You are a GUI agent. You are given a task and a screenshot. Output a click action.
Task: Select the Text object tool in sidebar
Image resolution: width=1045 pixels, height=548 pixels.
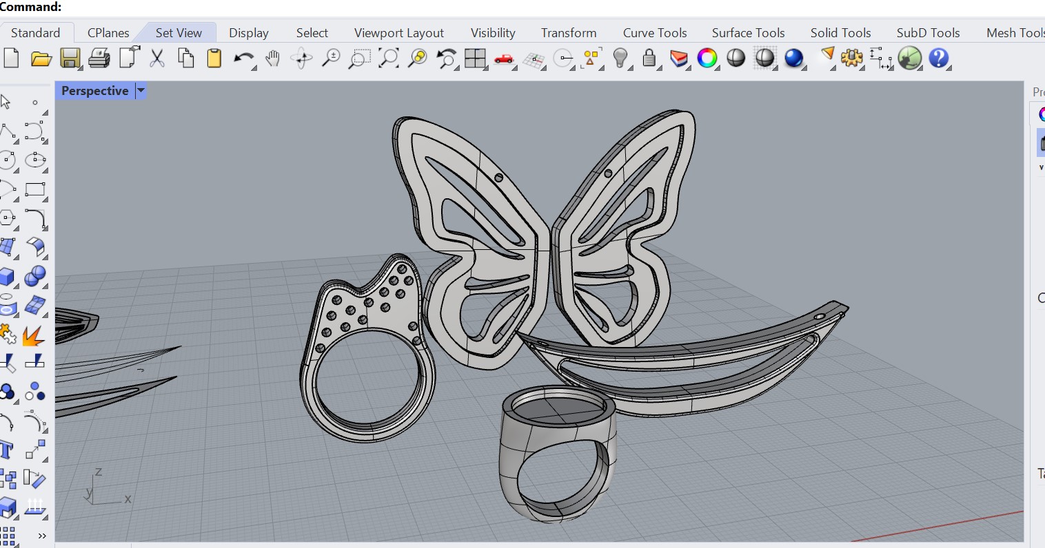click(7, 450)
